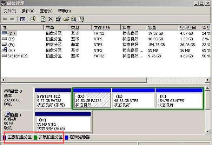Click the D: volume drive icon
The width and height of the screenshot is (212, 145).
[4, 33]
